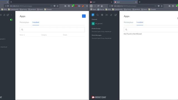Expand the learn bookmark folder in right browser
The image size is (178, 100).
pyautogui.click(x=144, y=9)
